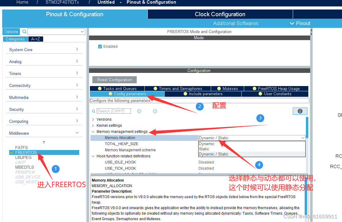The height and width of the screenshot is (222, 342).
Task: Click the Options button
Action: [11, 32]
